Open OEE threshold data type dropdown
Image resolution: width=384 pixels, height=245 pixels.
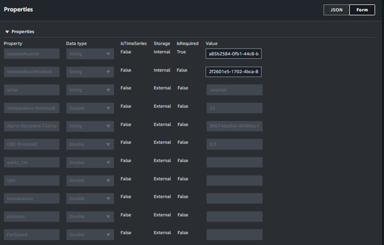[90, 144]
